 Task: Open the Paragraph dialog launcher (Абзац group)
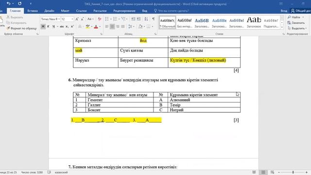[155, 34]
